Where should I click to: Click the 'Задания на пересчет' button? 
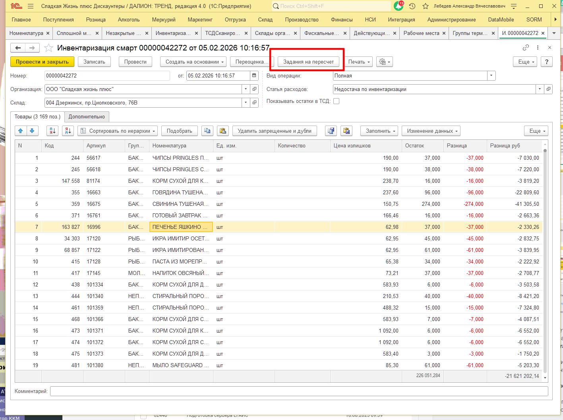pos(308,62)
